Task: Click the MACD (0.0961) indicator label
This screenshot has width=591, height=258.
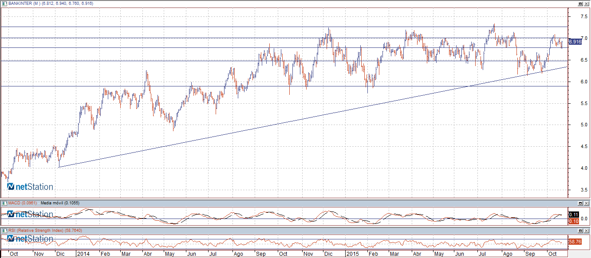Action: [22, 203]
